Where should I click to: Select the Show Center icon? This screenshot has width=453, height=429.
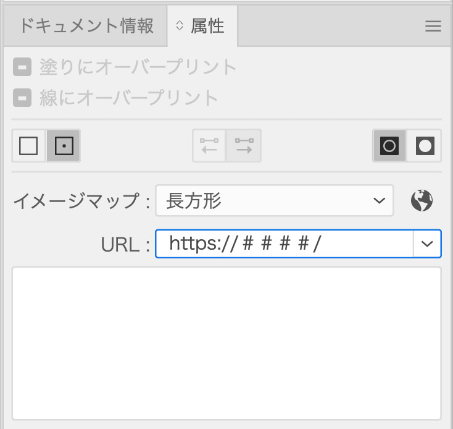[x=64, y=146]
